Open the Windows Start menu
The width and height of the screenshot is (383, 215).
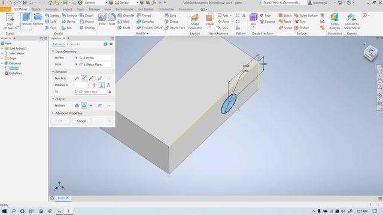(x=4, y=211)
